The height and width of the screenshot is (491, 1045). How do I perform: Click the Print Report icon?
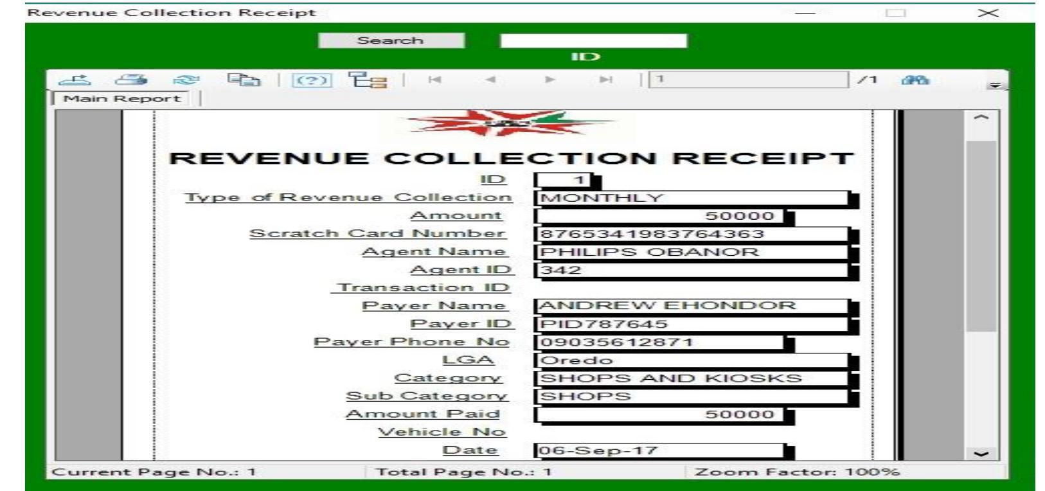(131, 80)
